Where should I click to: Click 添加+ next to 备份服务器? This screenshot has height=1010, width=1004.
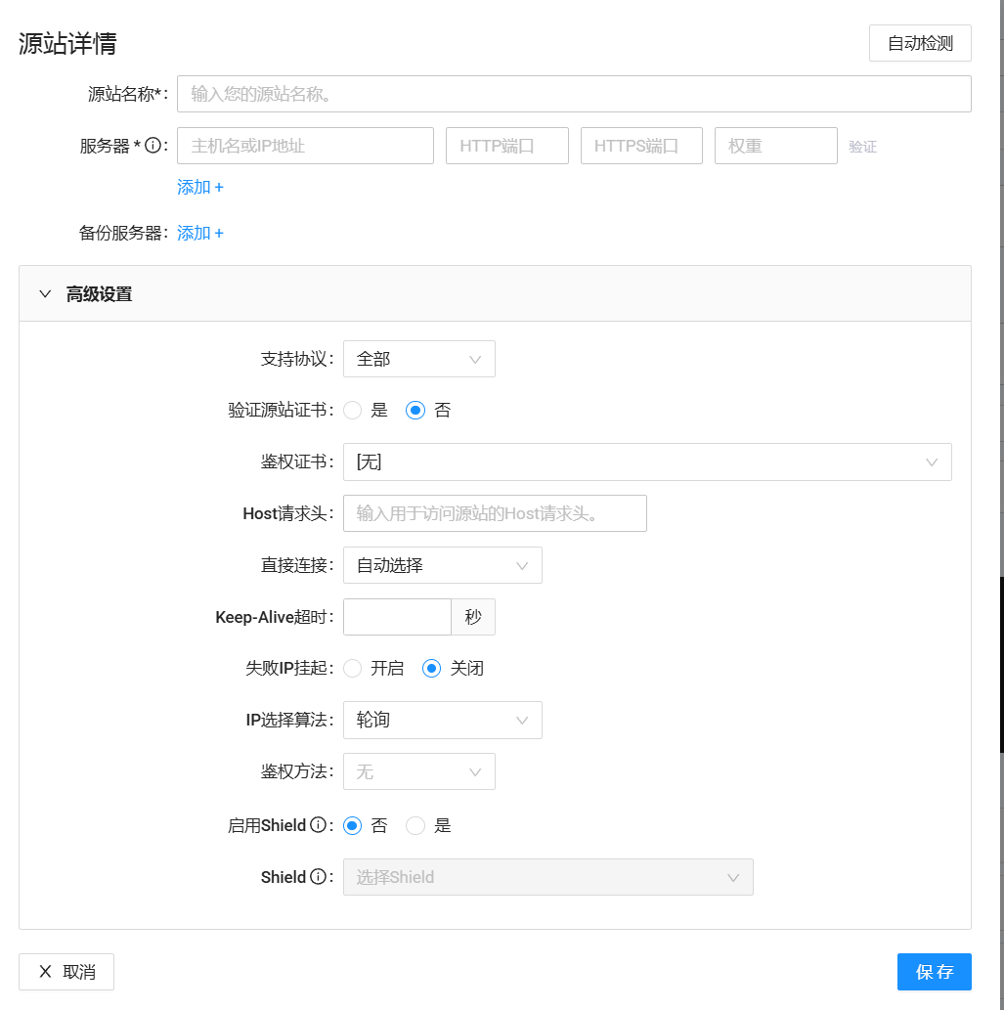pos(199,233)
